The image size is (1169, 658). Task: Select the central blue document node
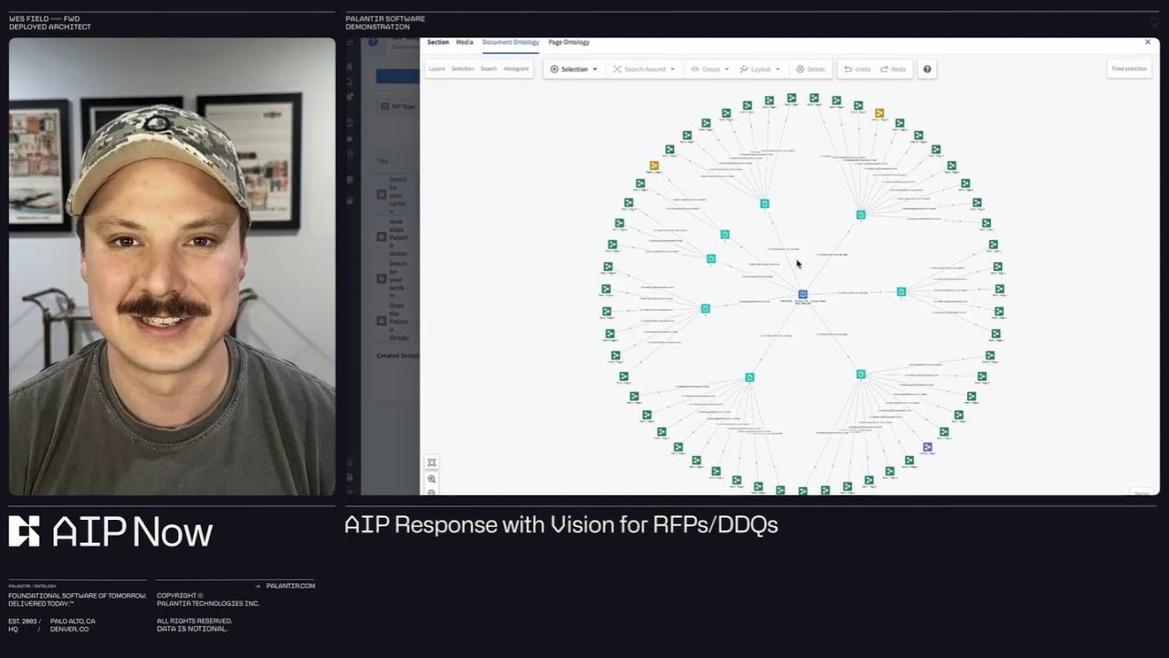[x=803, y=294]
